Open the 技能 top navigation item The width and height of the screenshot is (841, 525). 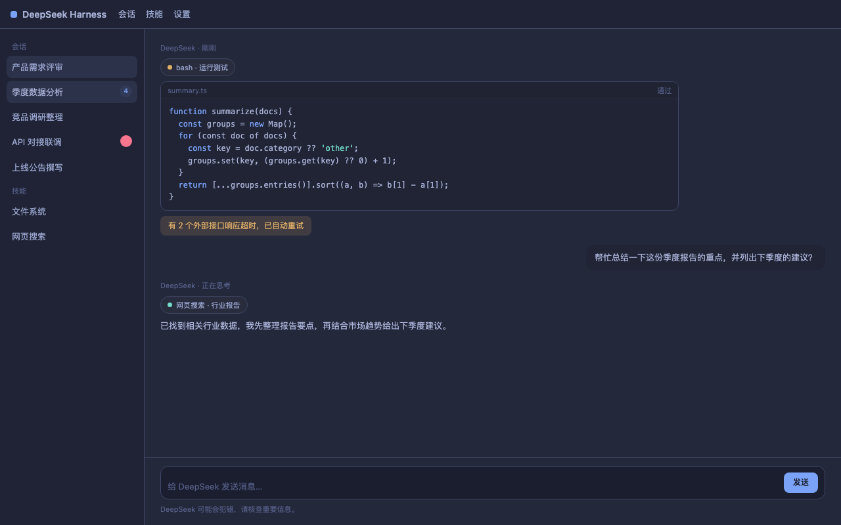pos(154,14)
